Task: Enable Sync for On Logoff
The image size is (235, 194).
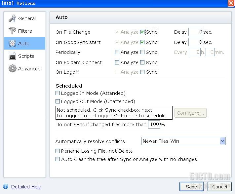Action: [142, 72]
